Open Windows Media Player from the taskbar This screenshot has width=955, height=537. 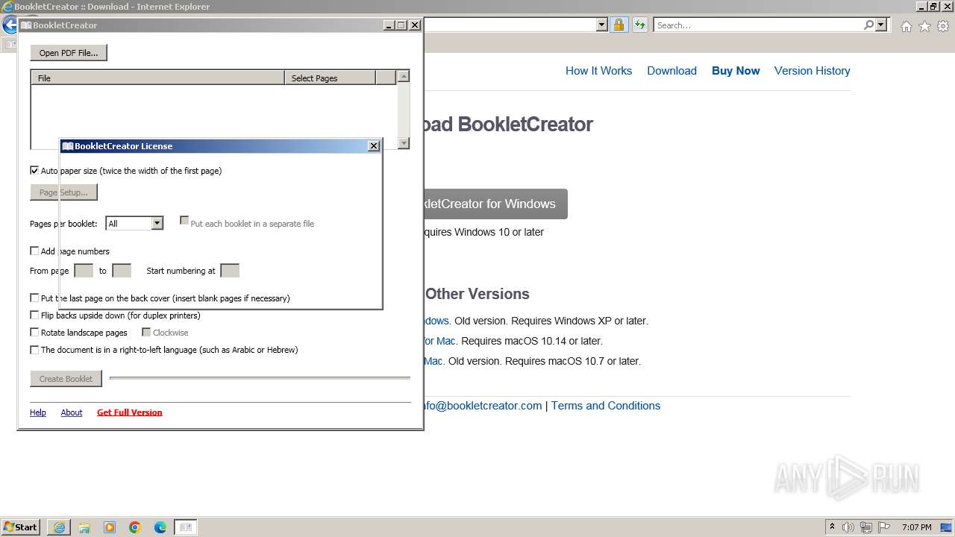click(110, 527)
